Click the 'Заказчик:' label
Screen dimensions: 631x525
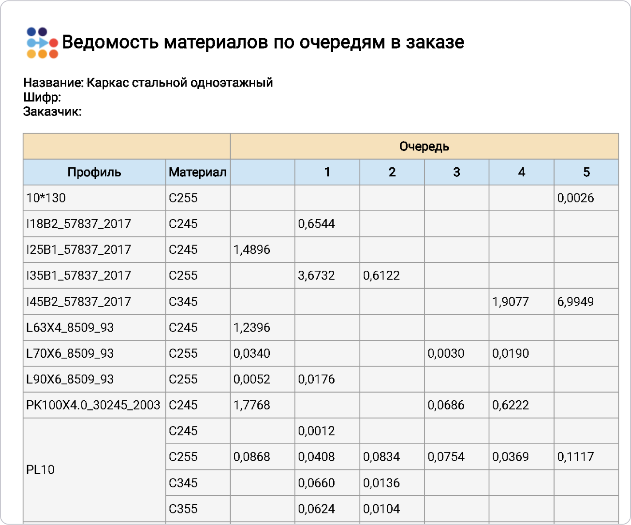(52, 111)
